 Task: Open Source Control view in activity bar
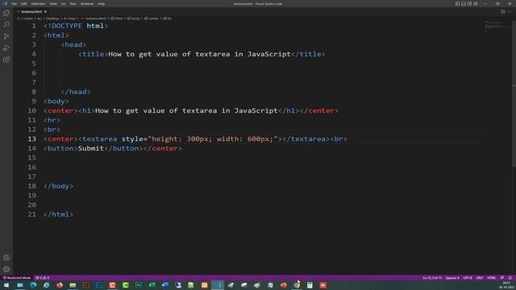tap(6, 36)
